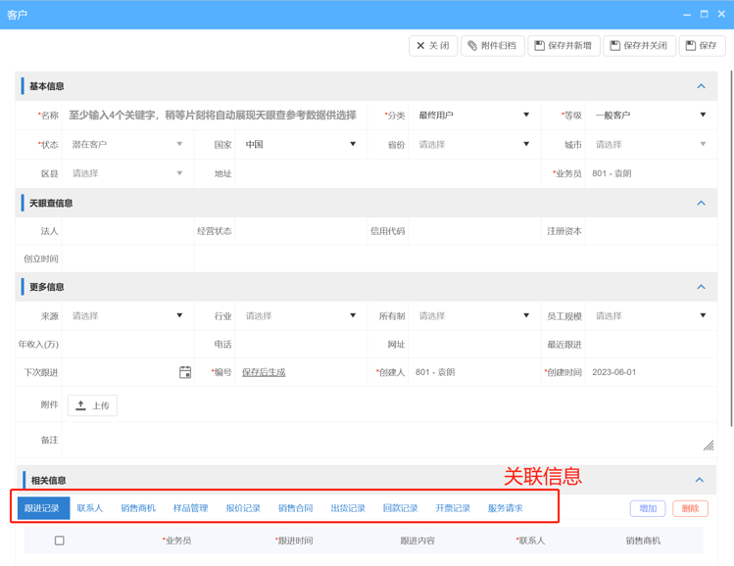Image resolution: width=734 pixels, height=566 pixels.
Task: Open the 分类 dropdown
Action: pyautogui.click(x=473, y=116)
